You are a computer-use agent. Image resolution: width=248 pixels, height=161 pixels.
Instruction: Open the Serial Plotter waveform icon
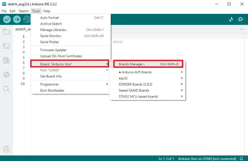[x=231, y=20]
